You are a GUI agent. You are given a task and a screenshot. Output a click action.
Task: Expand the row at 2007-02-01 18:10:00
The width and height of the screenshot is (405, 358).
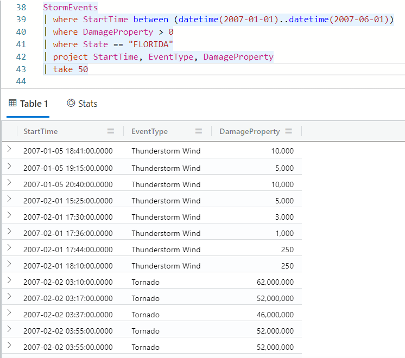9,264
